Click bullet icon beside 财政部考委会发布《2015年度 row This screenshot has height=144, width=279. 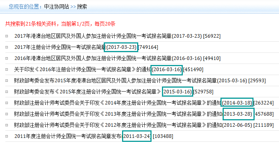(7, 92)
